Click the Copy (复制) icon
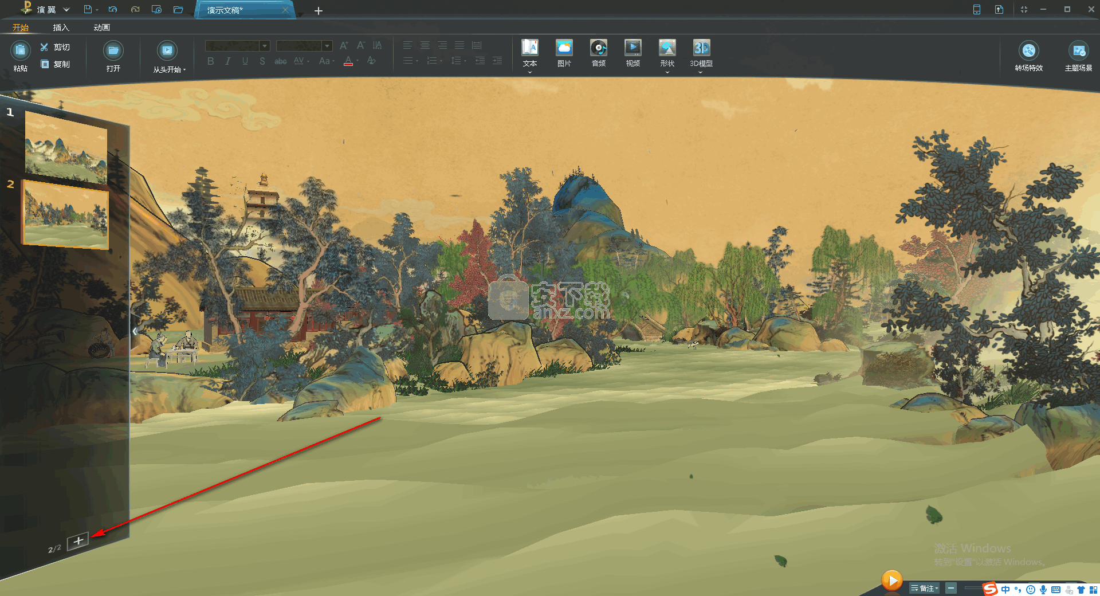Image resolution: width=1100 pixels, height=596 pixels. click(45, 64)
